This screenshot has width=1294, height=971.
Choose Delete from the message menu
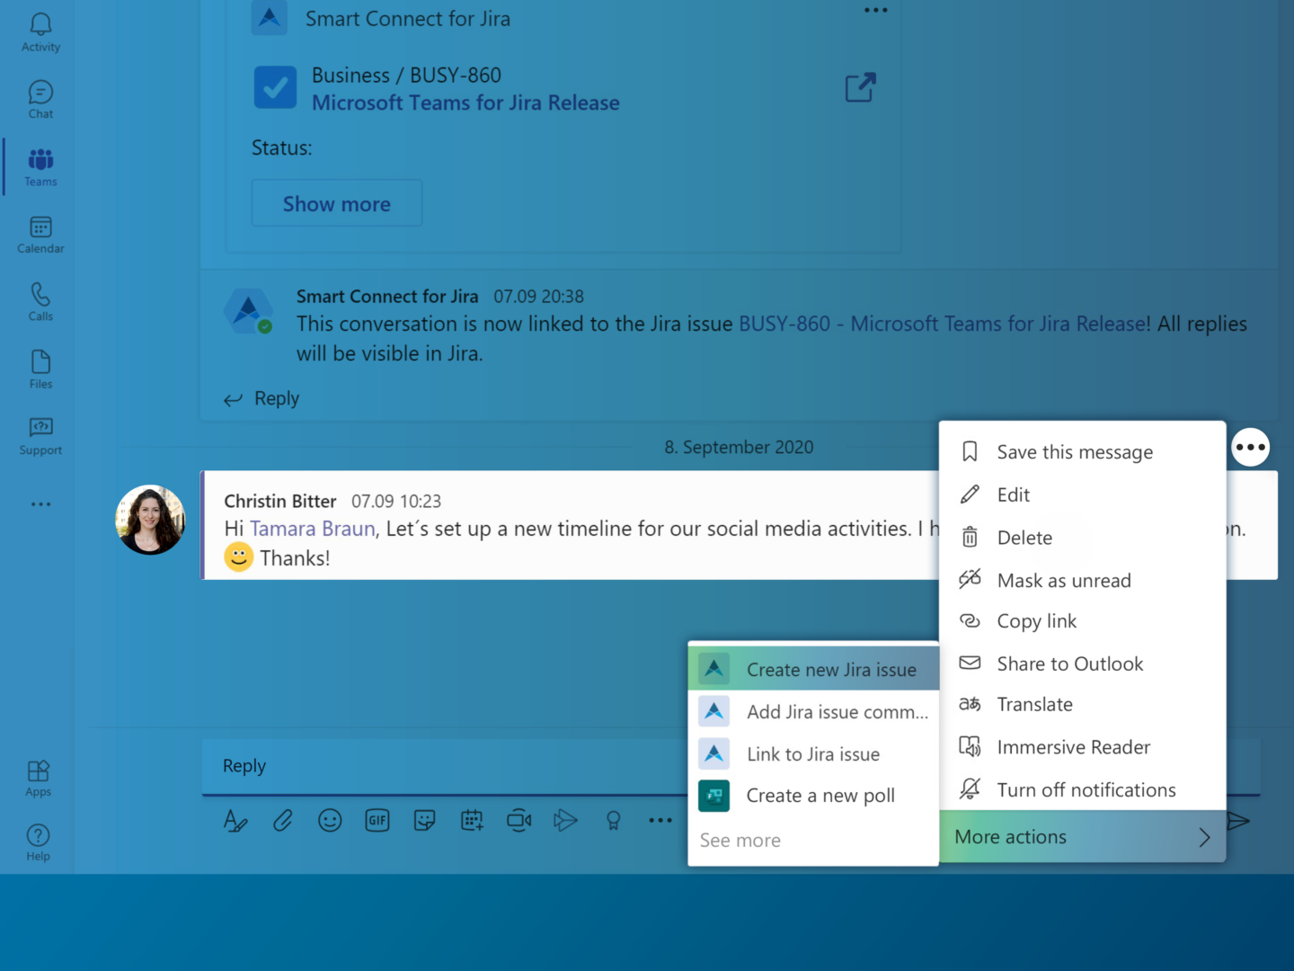pos(1082,538)
